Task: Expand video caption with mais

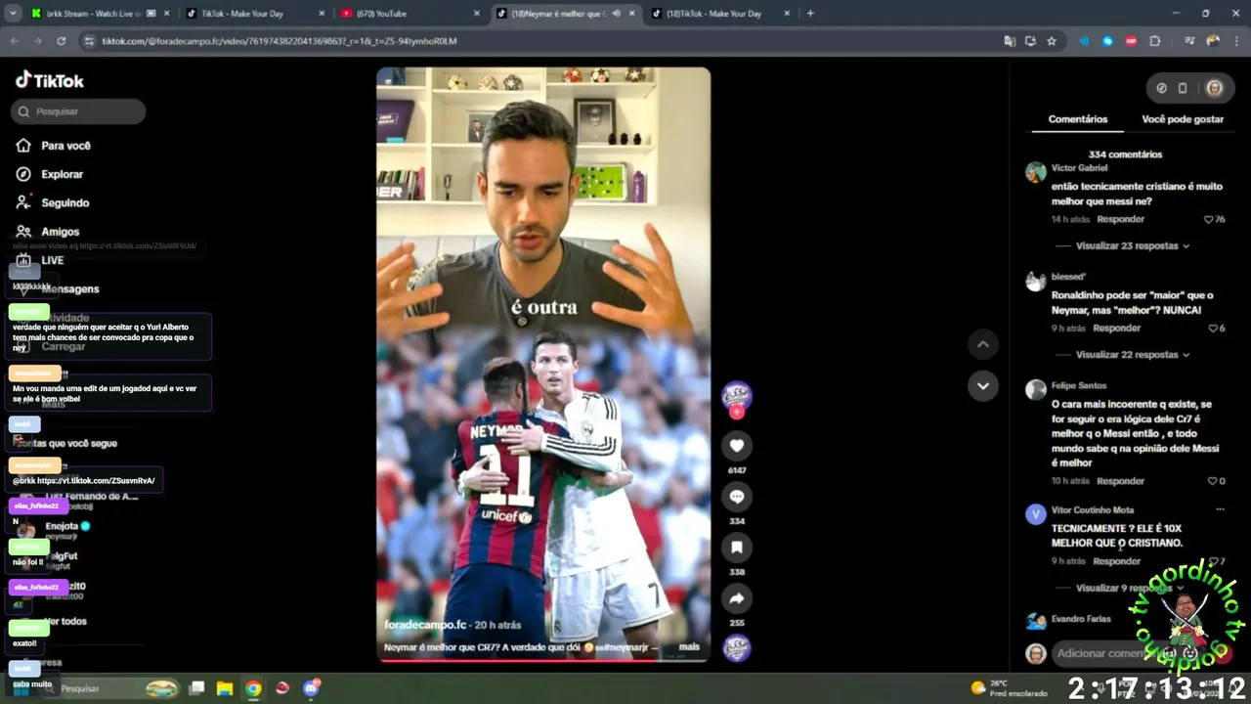Action: coord(689,647)
